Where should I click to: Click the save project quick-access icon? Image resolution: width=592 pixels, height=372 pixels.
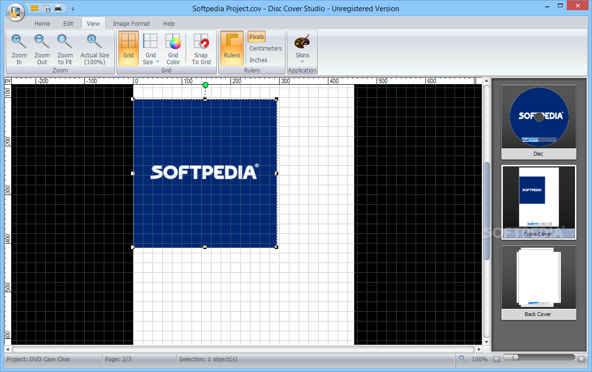pyautogui.click(x=47, y=8)
